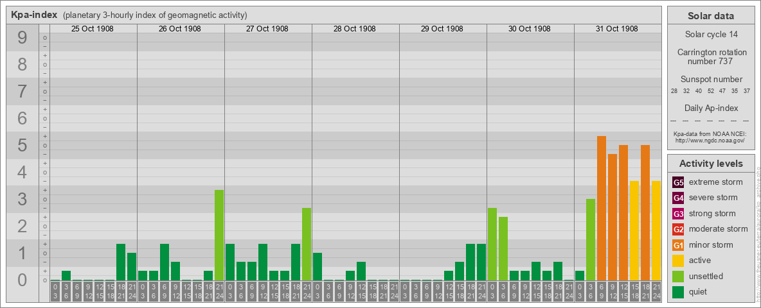The width and height of the screenshot is (761, 308).
Task: Select the 31 Oct 1908 date header
Action: click(x=616, y=29)
